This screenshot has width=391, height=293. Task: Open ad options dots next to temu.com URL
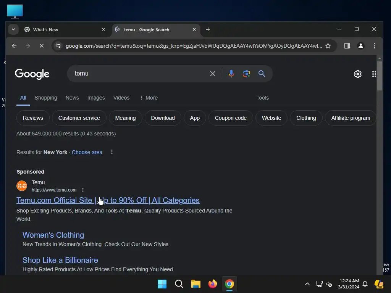tap(83, 190)
